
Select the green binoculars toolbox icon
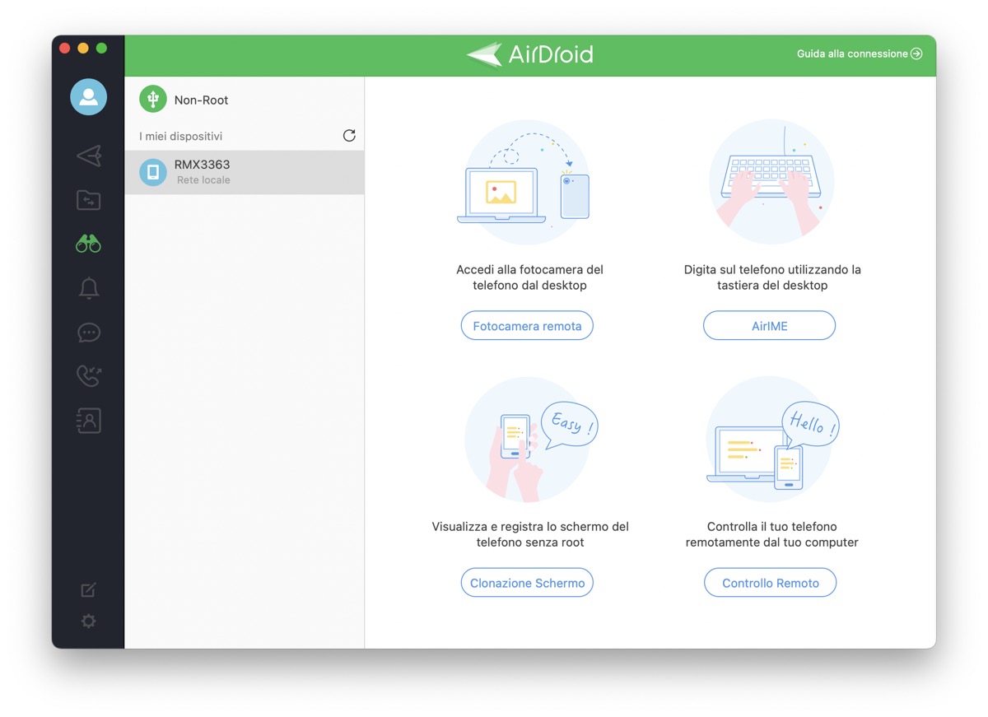coord(88,244)
